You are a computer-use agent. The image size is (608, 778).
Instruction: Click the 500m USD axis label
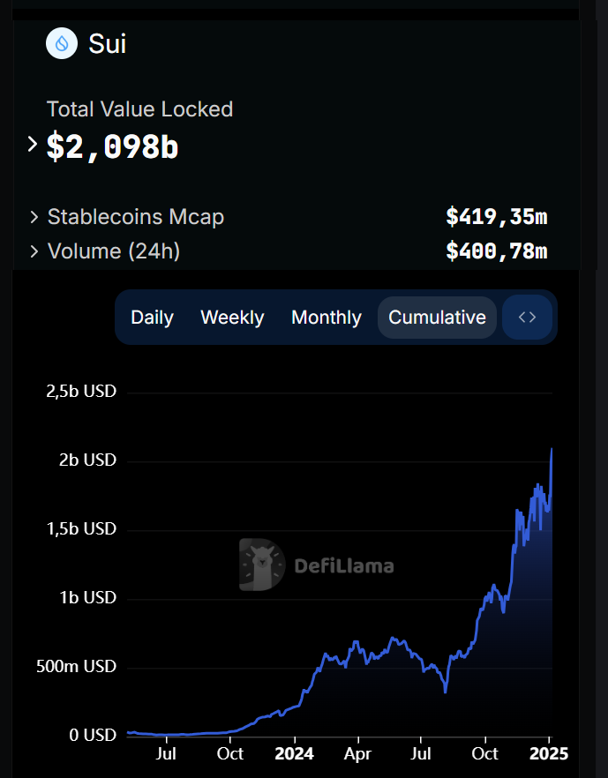[x=76, y=666]
